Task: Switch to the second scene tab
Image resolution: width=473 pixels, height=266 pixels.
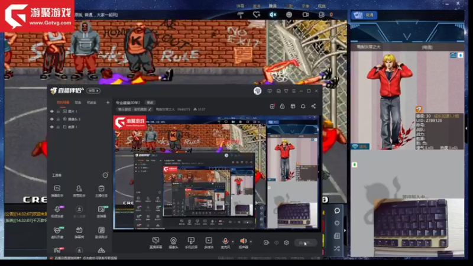Action: pos(78,102)
